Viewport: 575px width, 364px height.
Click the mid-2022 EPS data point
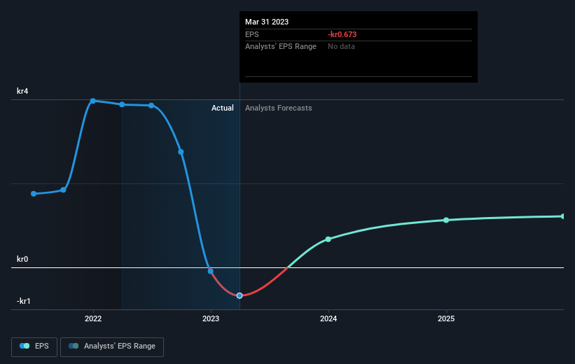[151, 106]
